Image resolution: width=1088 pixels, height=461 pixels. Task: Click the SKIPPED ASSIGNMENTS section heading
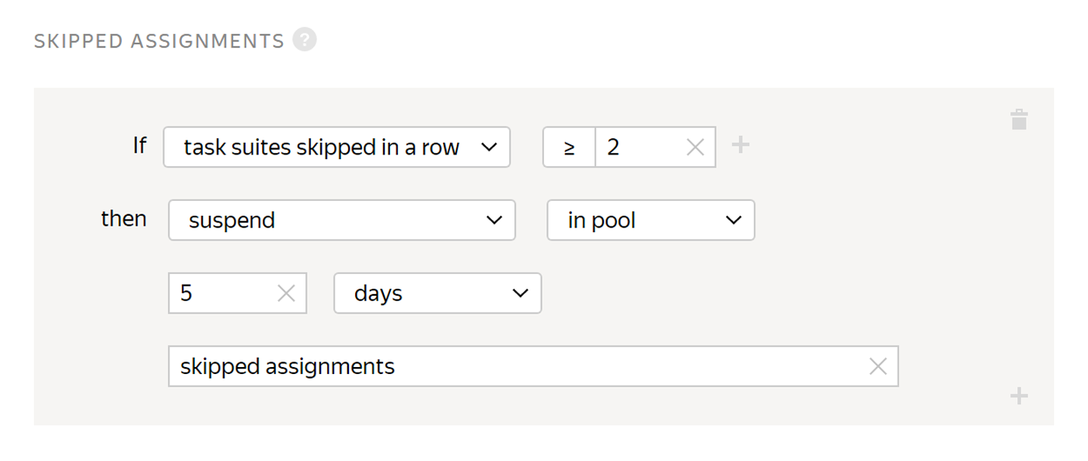pyautogui.click(x=159, y=41)
